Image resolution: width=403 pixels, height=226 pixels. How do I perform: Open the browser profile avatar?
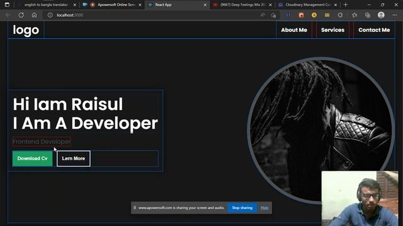click(x=381, y=15)
